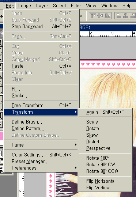Open the Image menu
Screen dimensions: 136x197
(x=24, y=6)
